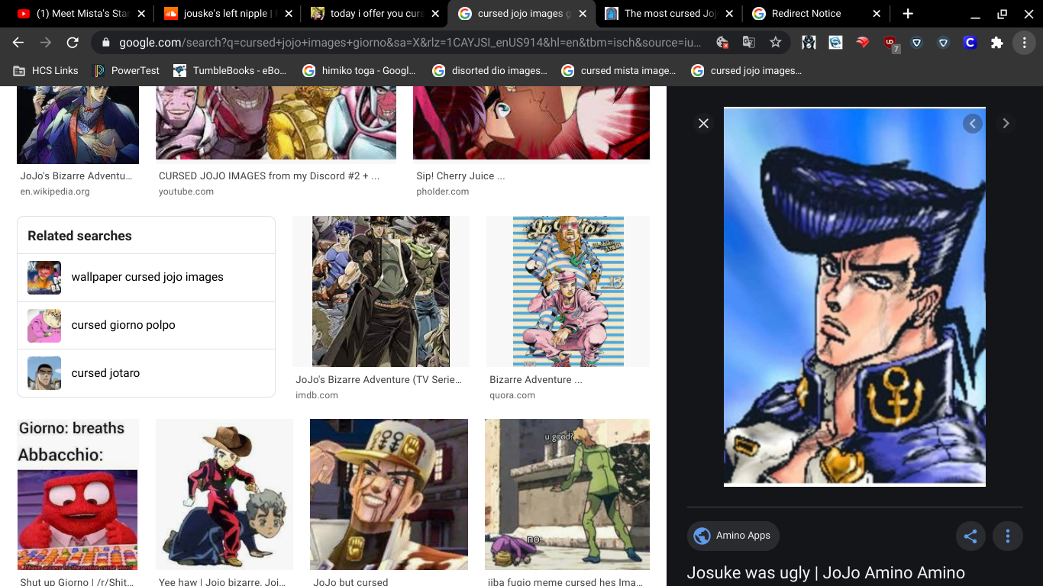This screenshot has width=1043, height=586.
Task: View site information via the padlock
Action: click(105, 43)
